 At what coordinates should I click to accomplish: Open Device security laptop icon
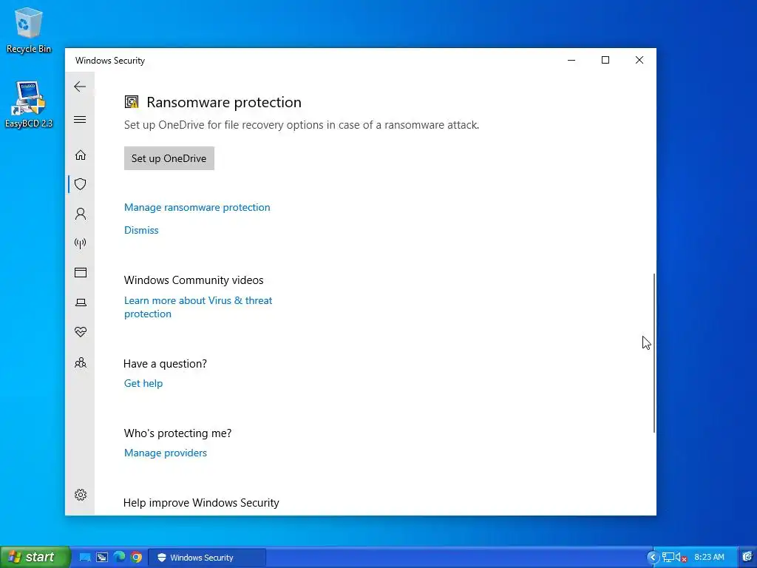point(80,302)
